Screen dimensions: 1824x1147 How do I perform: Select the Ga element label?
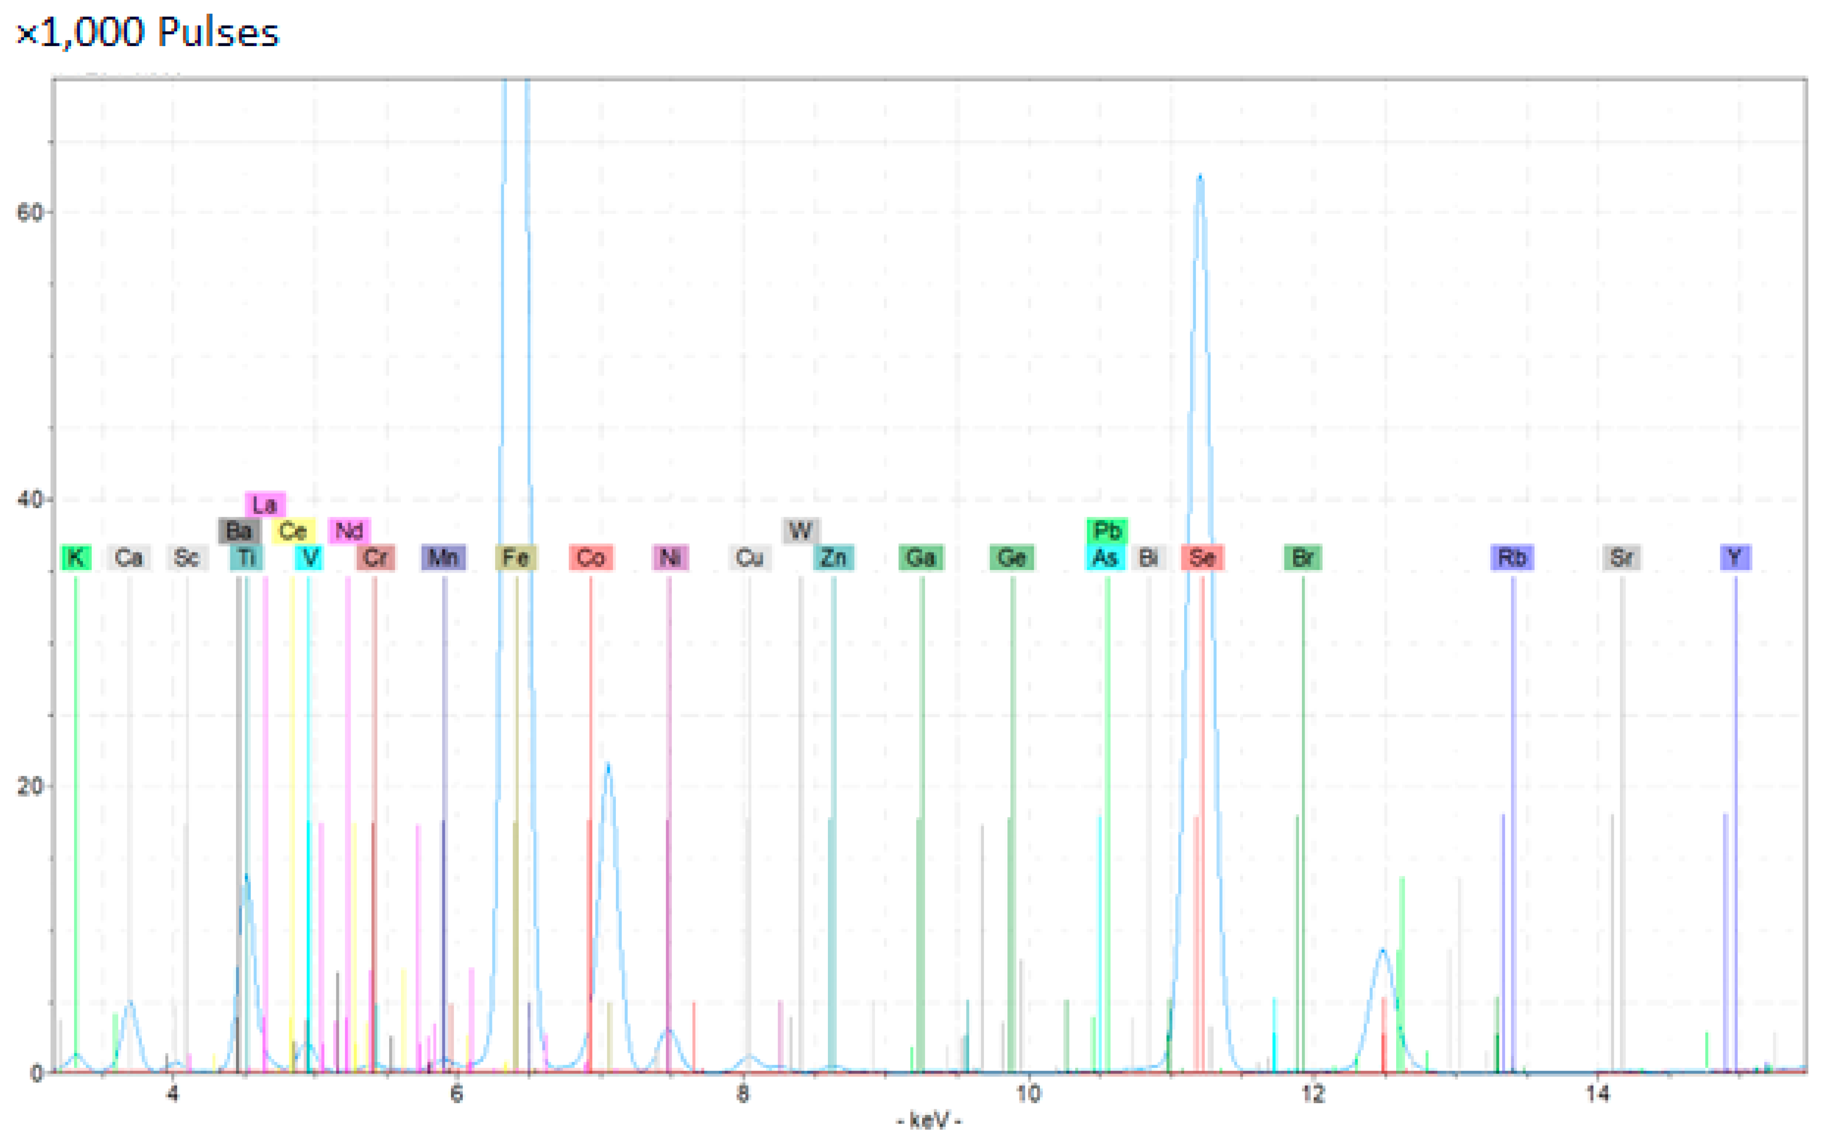[x=921, y=558]
